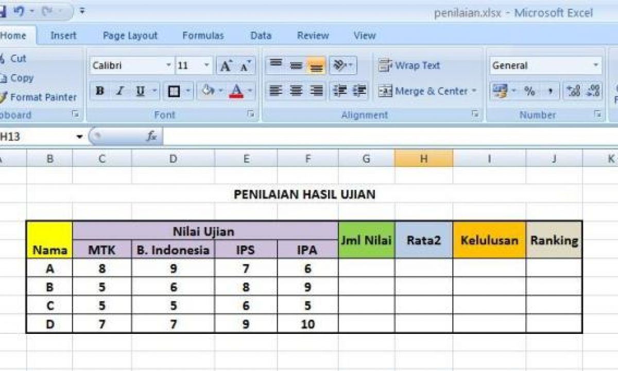Toggle Underline formatting
Viewport: 618px width, 371px height.
(140, 91)
